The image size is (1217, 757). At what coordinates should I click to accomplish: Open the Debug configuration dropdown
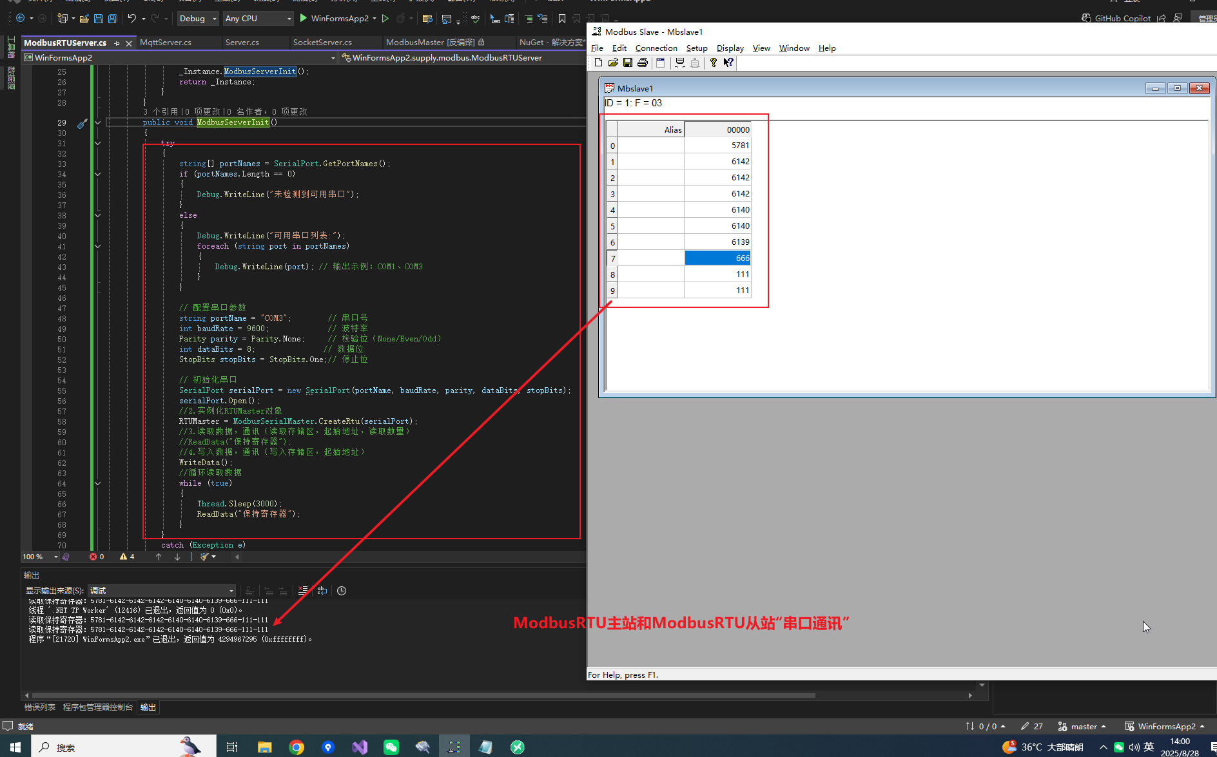point(198,19)
